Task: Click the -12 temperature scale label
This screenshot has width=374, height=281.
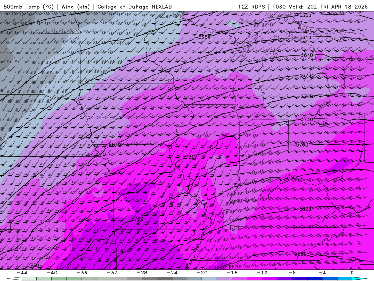Action: click(262, 273)
